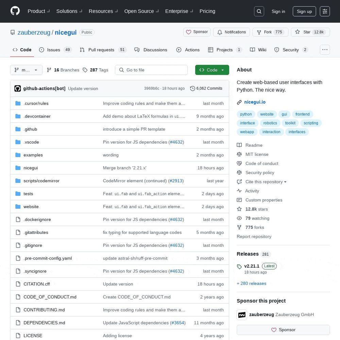
Task: Expand the Product menu
Action: [39, 11]
